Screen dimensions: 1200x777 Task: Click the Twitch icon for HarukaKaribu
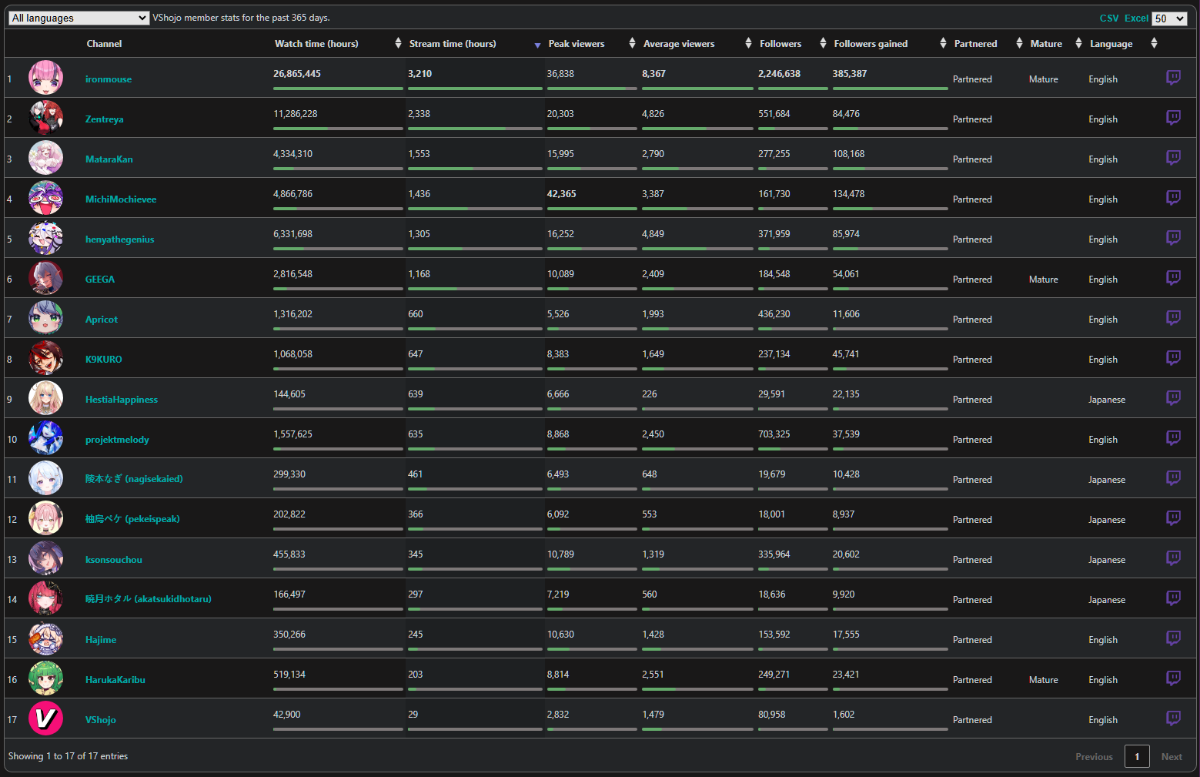click(x=1173, y=678)
